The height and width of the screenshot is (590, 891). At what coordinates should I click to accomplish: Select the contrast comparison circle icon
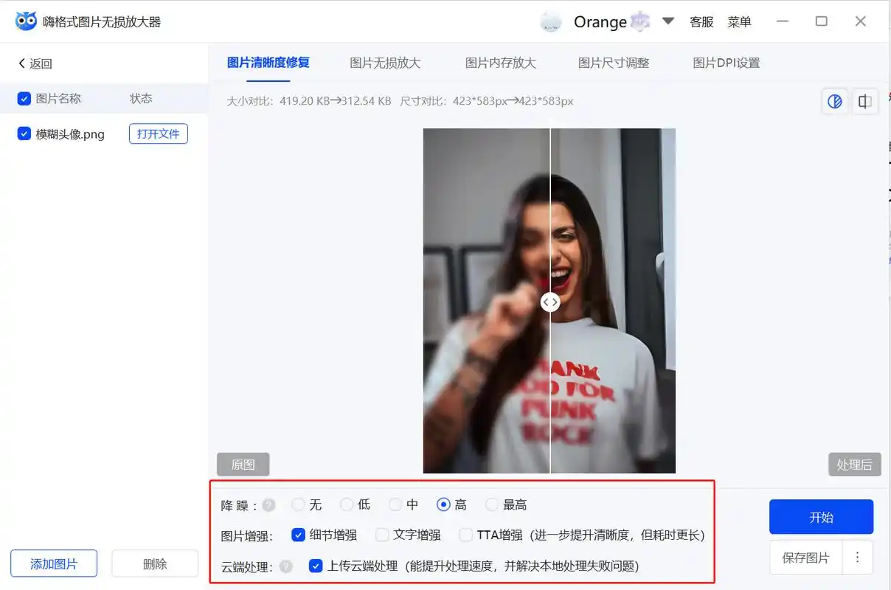pos(834,101)
